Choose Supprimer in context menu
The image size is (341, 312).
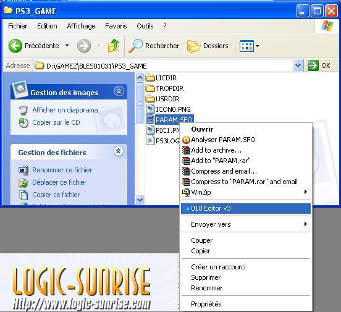[246, 277]
